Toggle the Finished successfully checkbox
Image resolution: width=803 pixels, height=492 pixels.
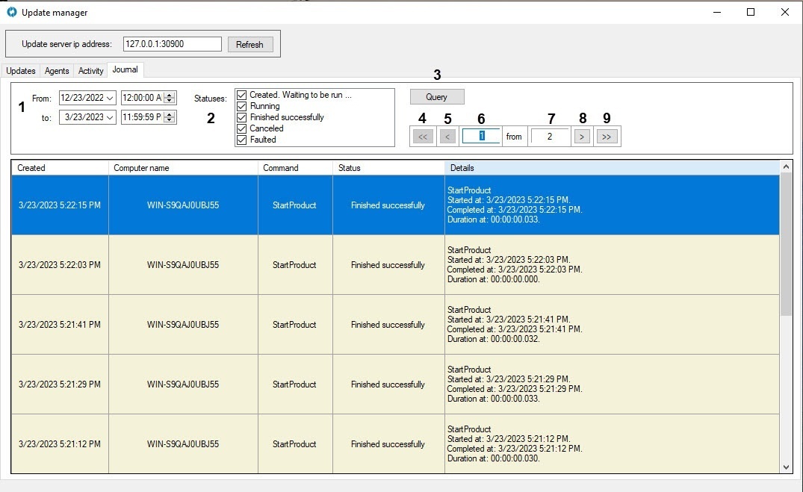tap(241, 117)
